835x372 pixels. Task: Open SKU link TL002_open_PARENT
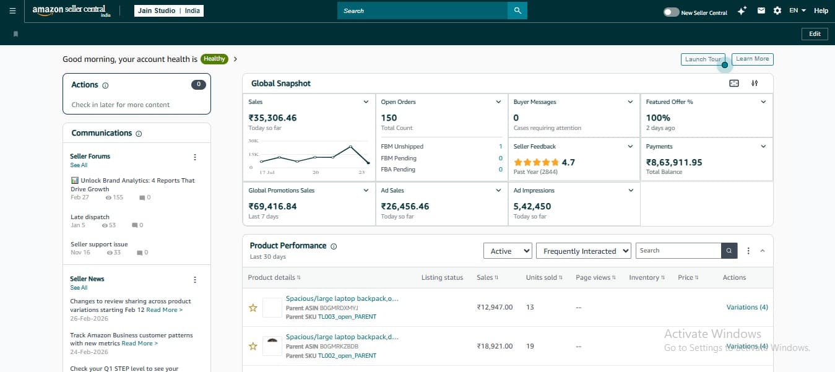pos(347,356)
